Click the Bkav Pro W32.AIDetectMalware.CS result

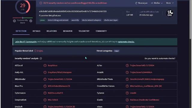59,86
